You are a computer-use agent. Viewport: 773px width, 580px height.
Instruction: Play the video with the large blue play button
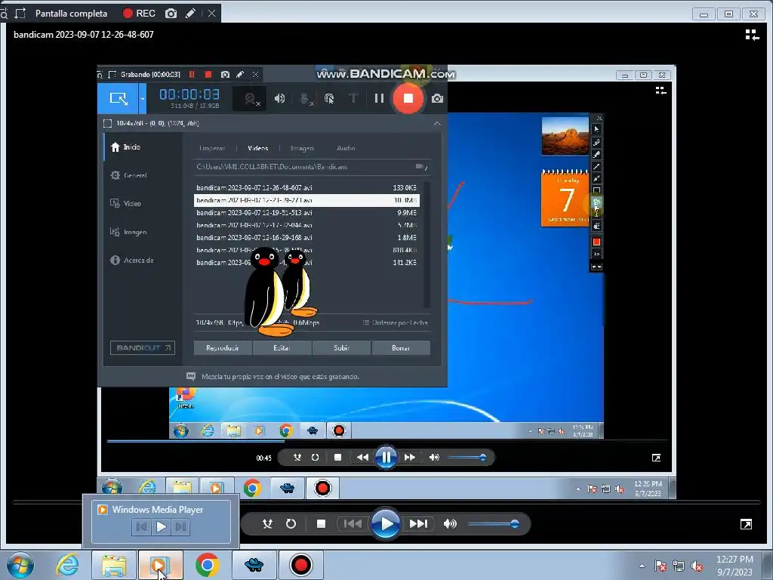pyautogui.click(x=386, y=524)
